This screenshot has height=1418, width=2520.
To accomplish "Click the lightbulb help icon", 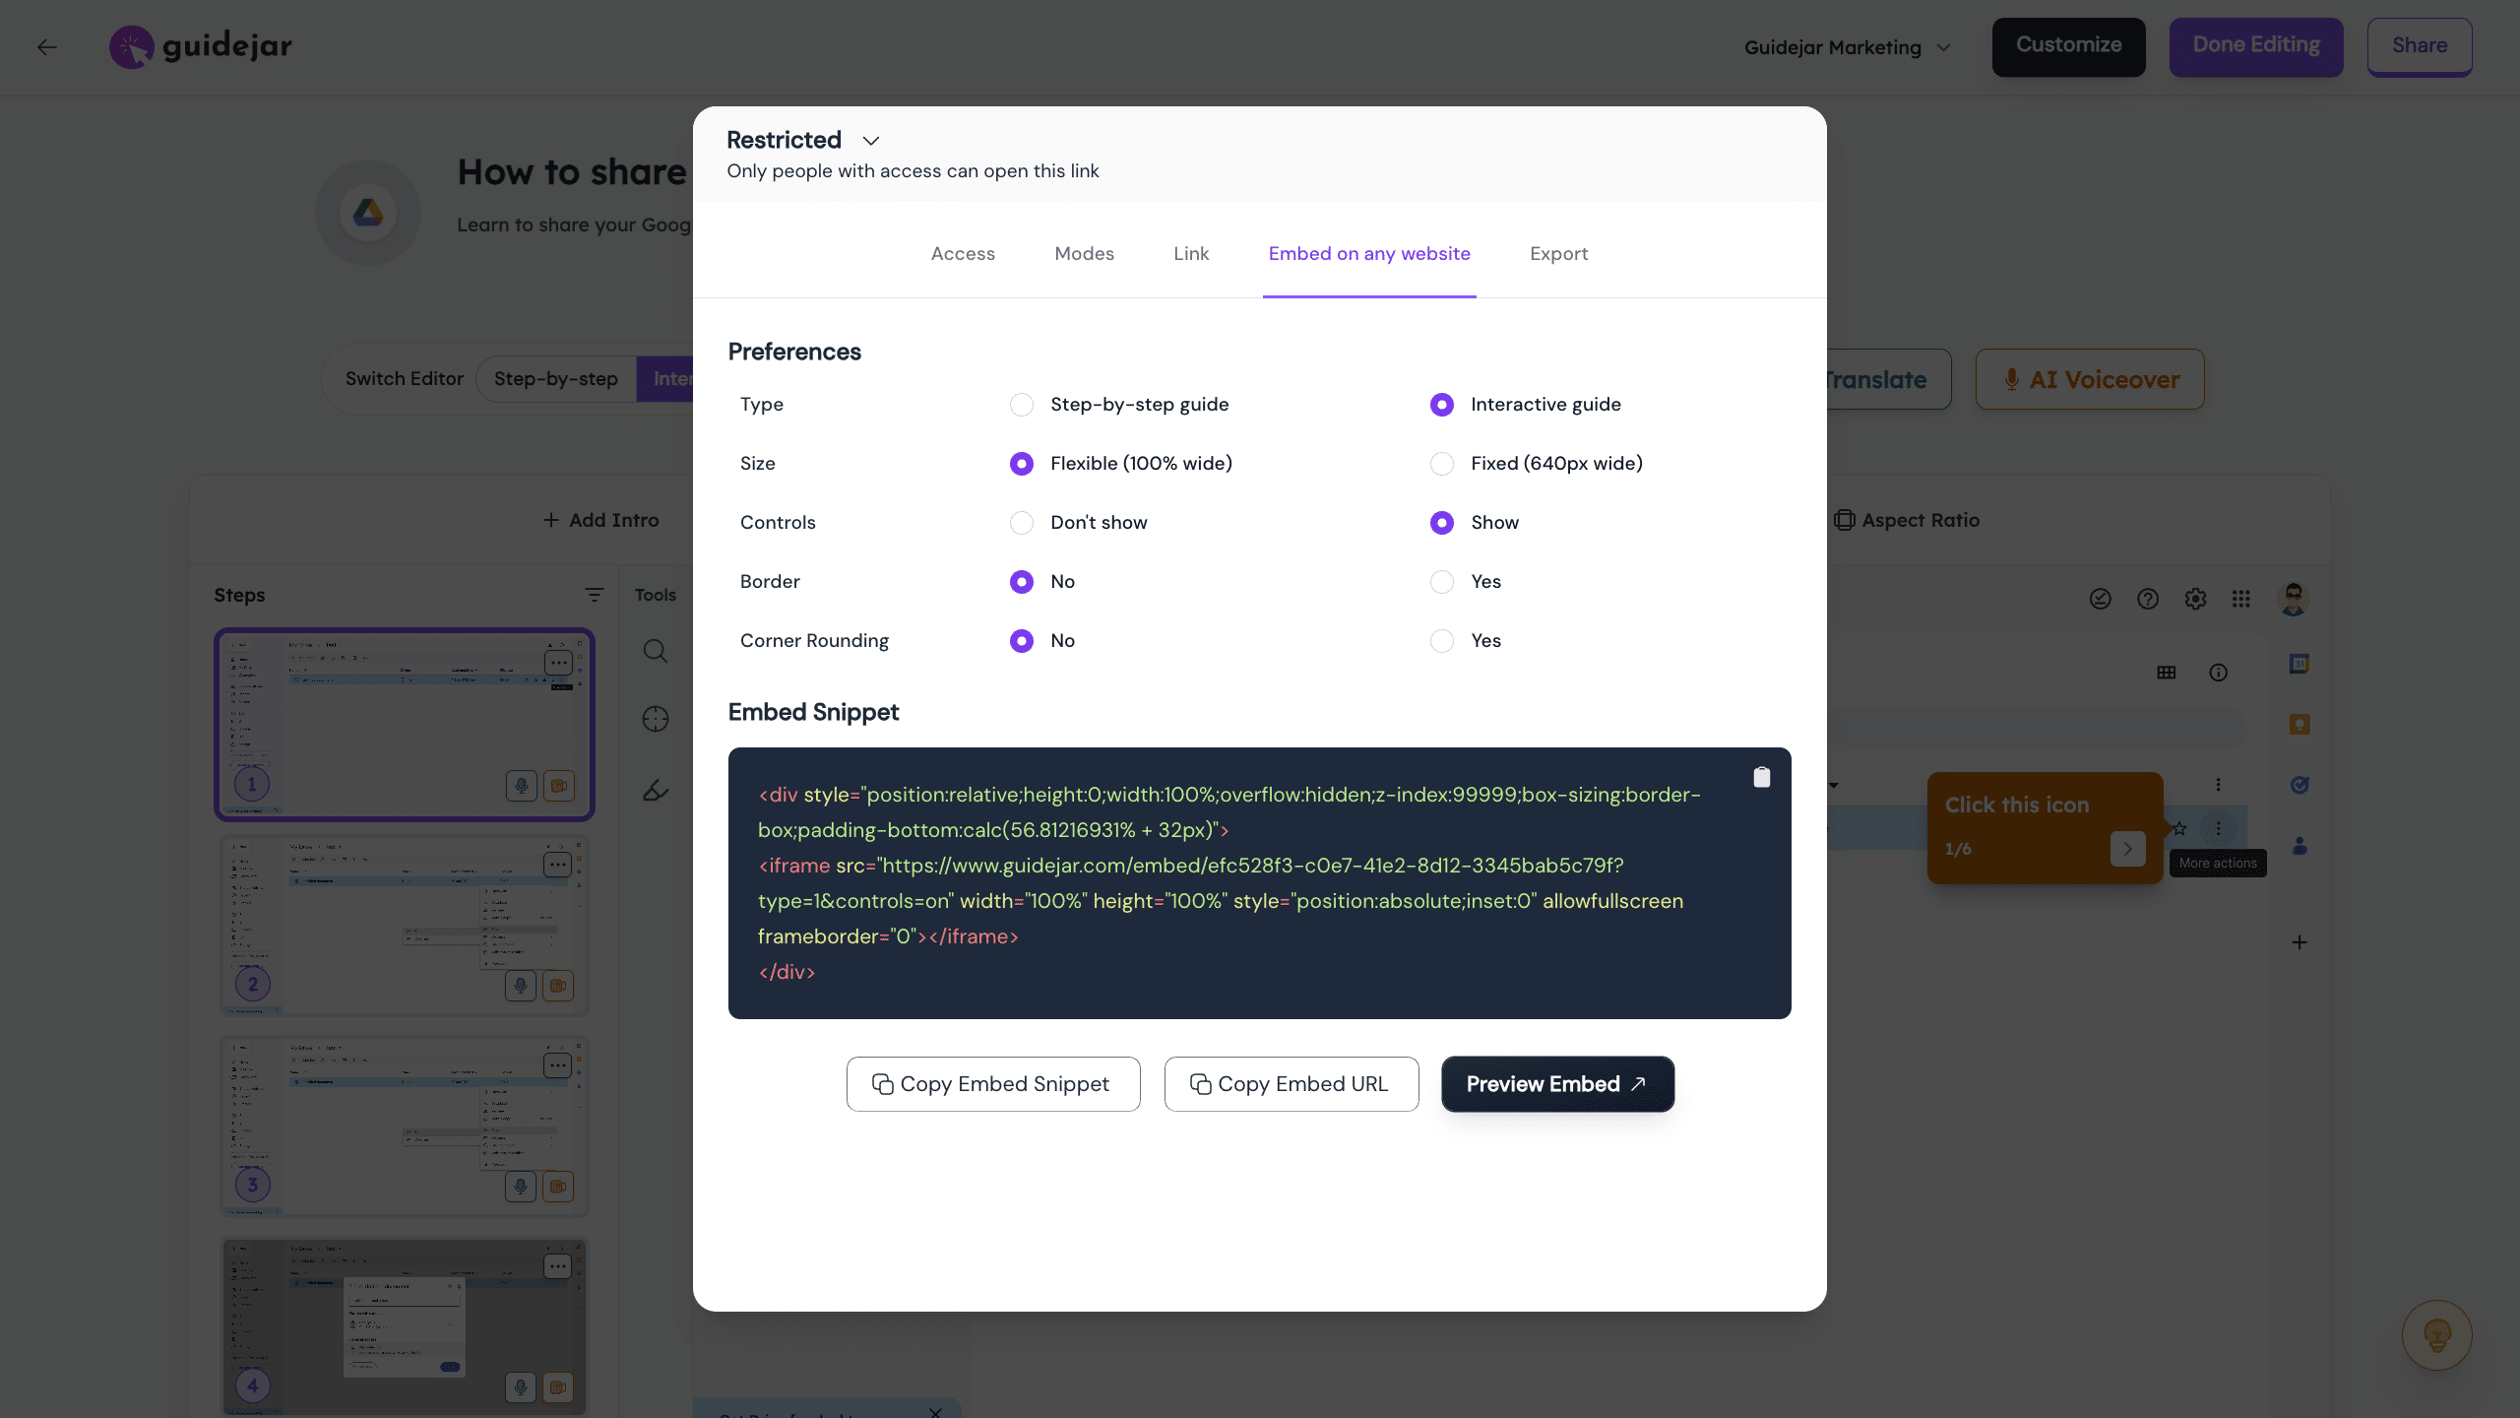I will click(2436, 1335).
